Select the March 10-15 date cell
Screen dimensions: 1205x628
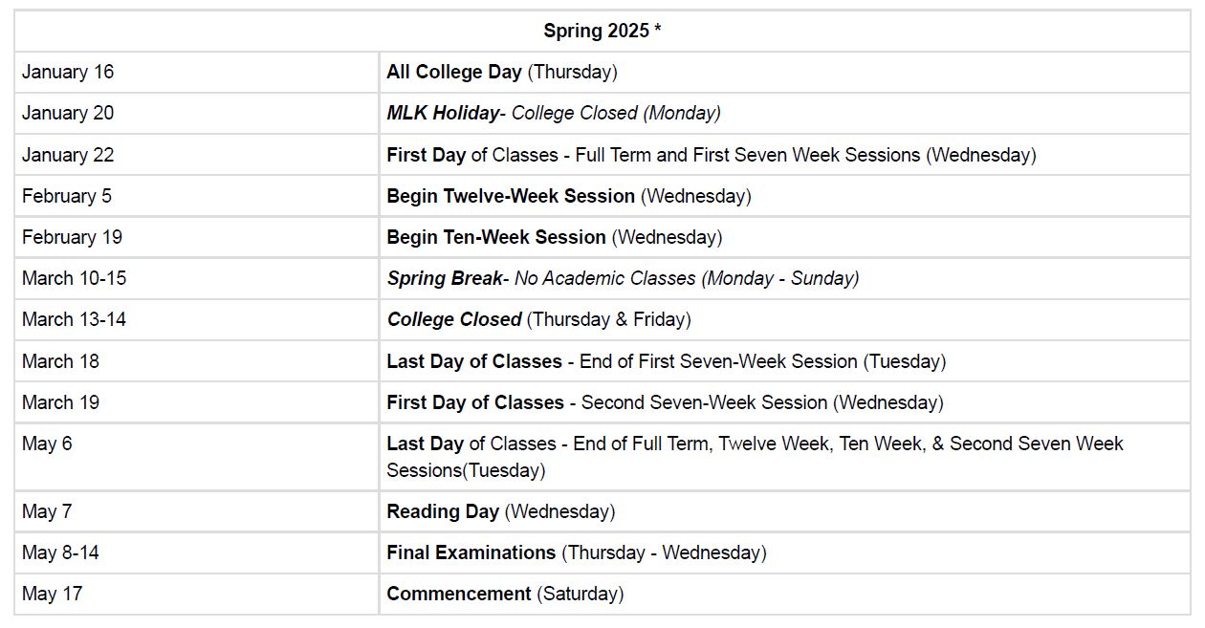tap(197, 278)
